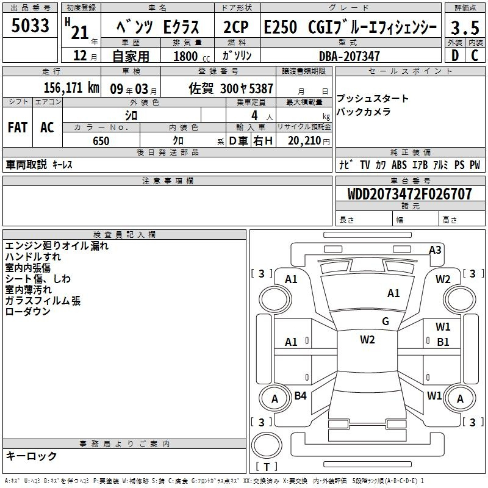Click the ハンドルすれ inspector note
The width and height of the screenshot is (488, 488).
(33, 257)
